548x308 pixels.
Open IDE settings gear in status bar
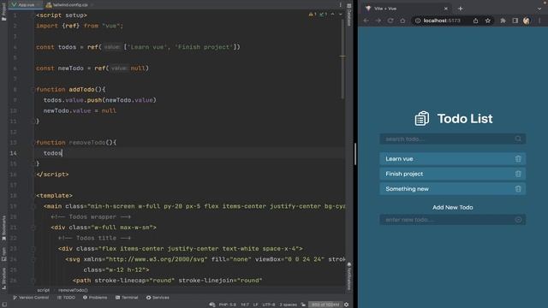(346, 305)
